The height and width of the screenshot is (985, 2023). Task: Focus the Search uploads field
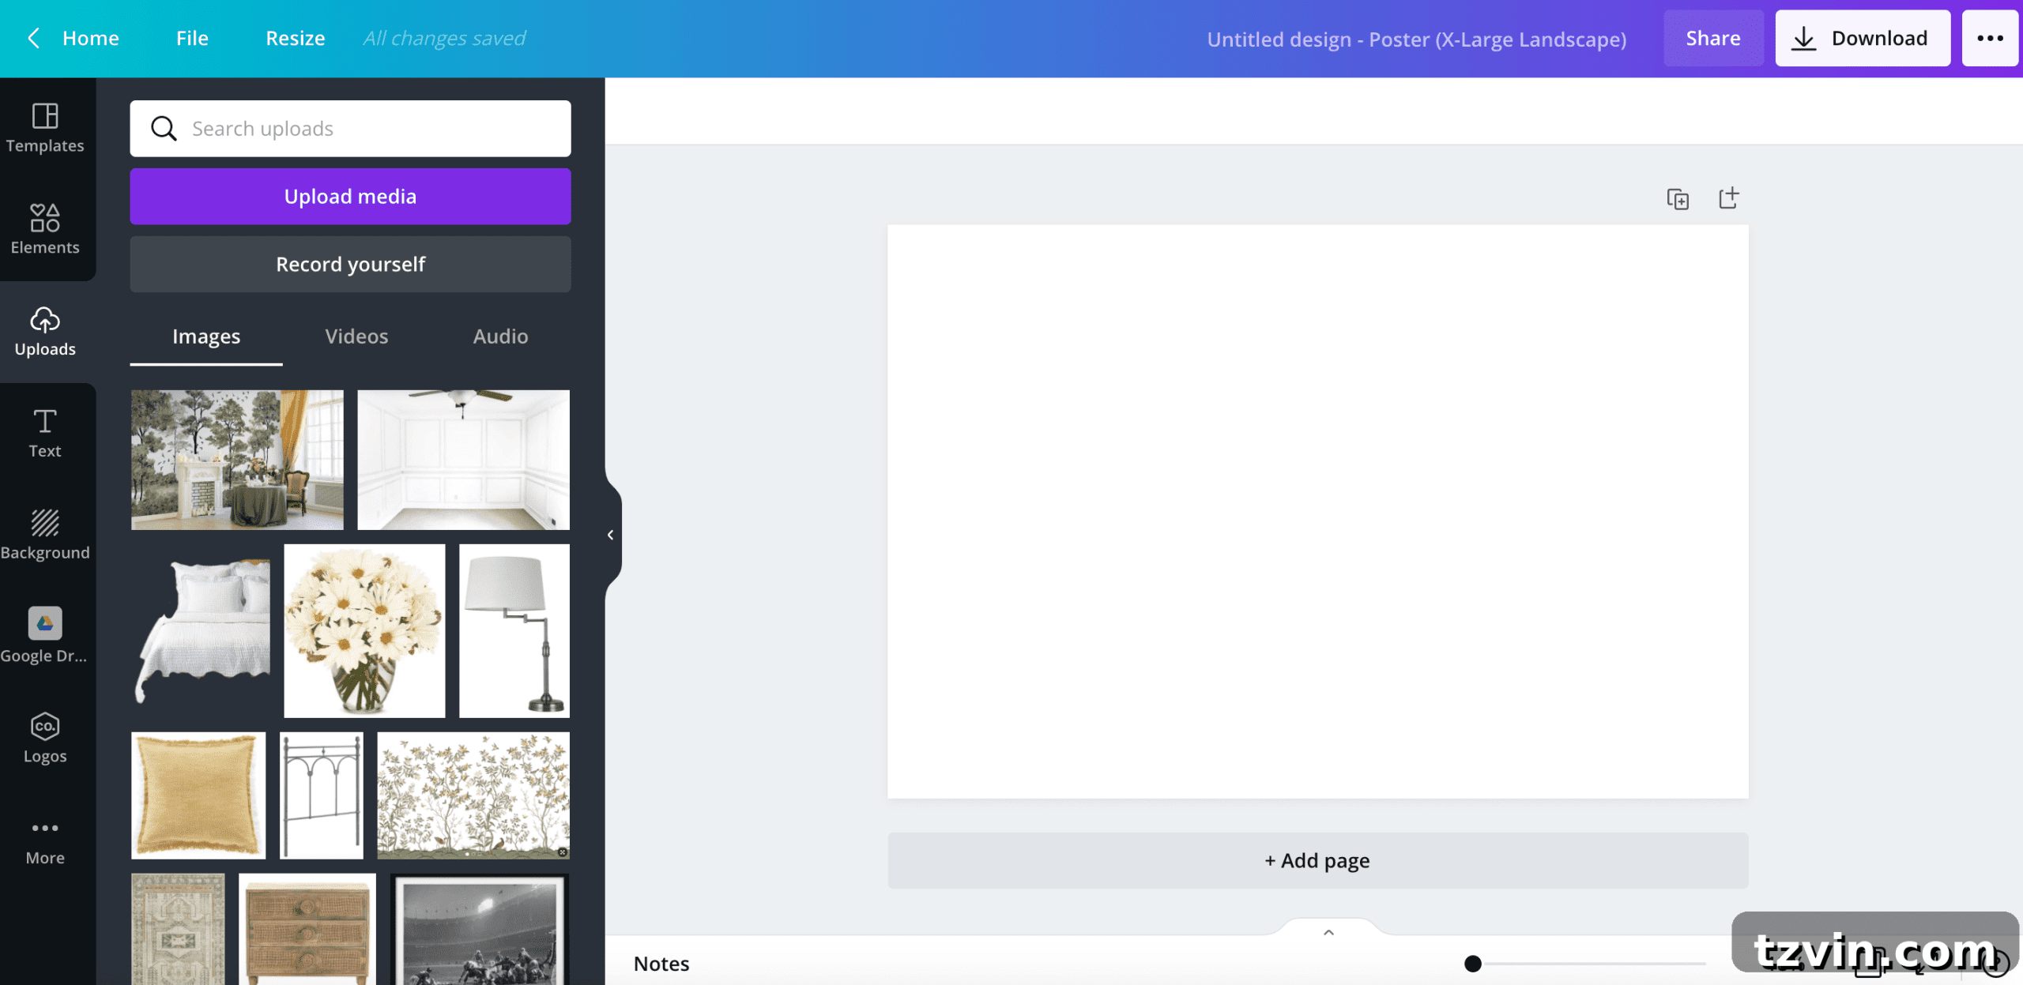click(x=350, y=128)
